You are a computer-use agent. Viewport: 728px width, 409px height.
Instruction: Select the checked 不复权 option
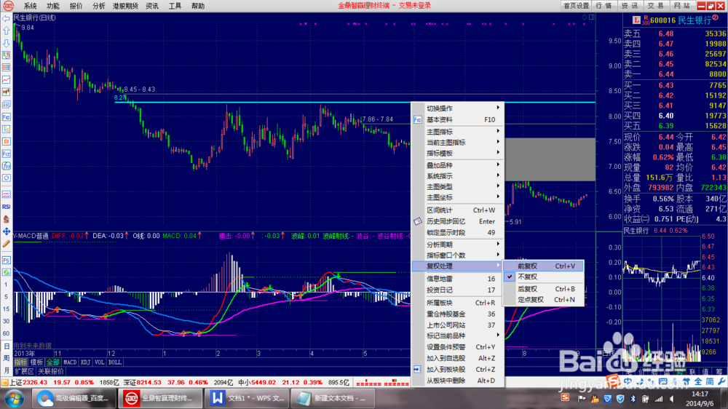tap(544, 277)
